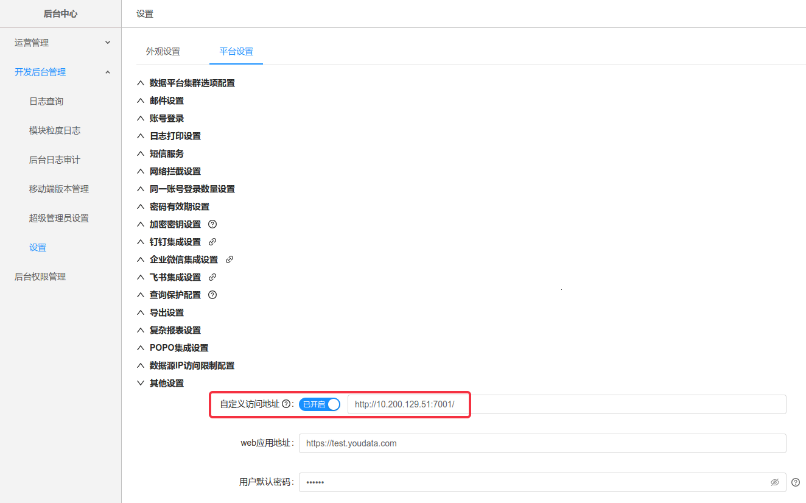Expand the 邮件设置 section

click(166, 100)
